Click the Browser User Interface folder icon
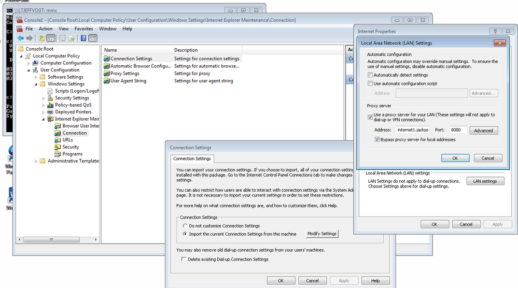 [x=58, y=126]
